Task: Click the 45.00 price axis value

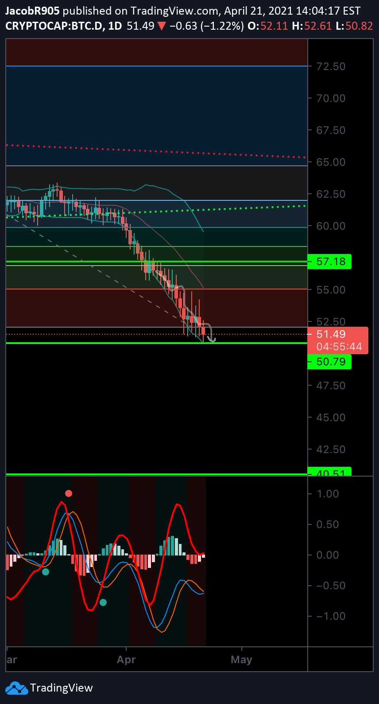Action: (x=331, y=418)
